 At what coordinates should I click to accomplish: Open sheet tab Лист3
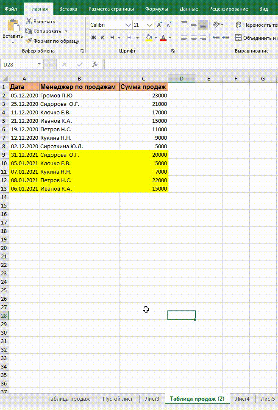pyautogui.click(x=152, y=399)
